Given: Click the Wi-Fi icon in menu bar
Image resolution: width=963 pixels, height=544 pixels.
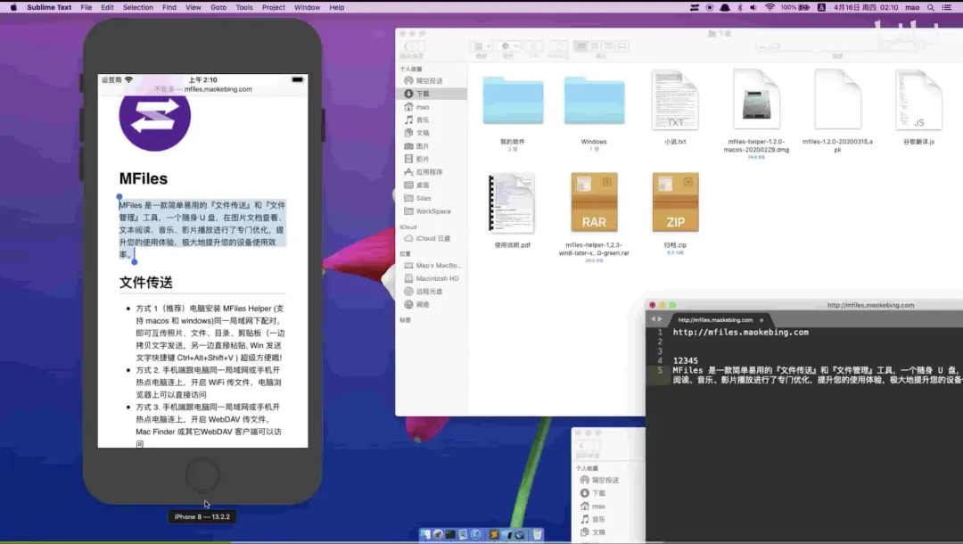Looking at the screenshot, I should point(770,7).
